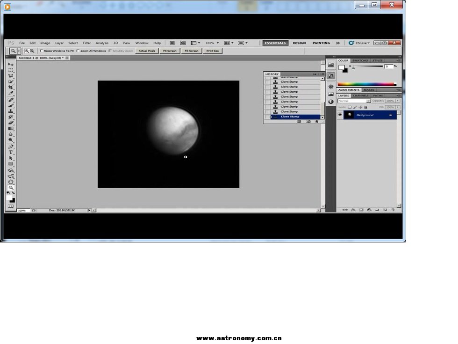Screen dimensions: 458x344
Task: Hide the Background layer with eye icon
Action: coord(340,115)
